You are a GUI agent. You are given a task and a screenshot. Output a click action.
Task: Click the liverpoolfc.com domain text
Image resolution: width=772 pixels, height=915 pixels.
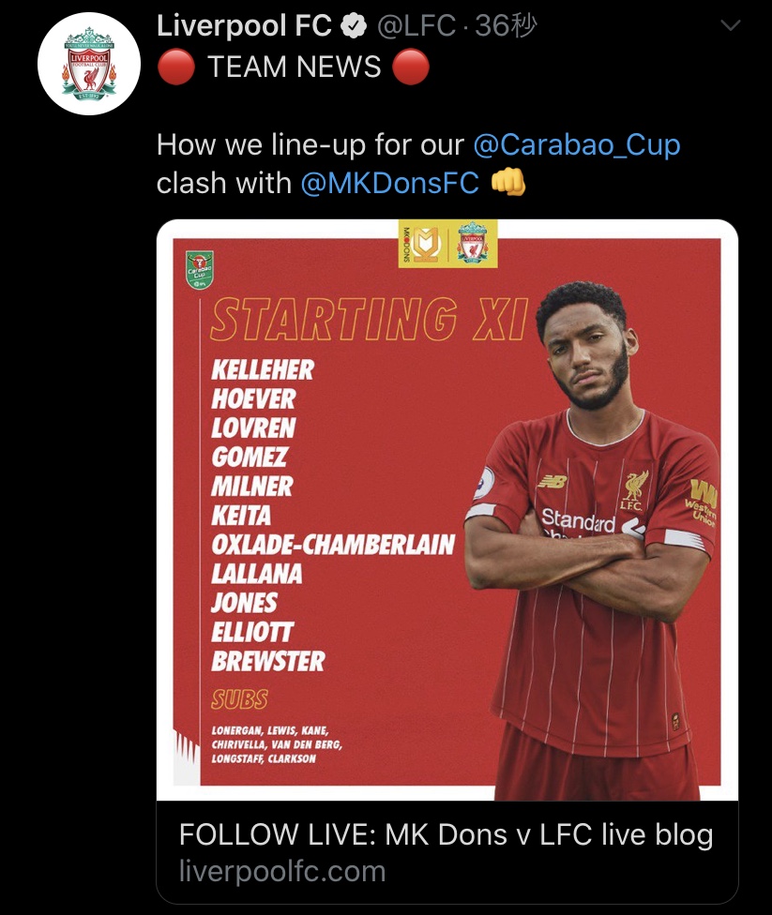[x=282, y=871]
